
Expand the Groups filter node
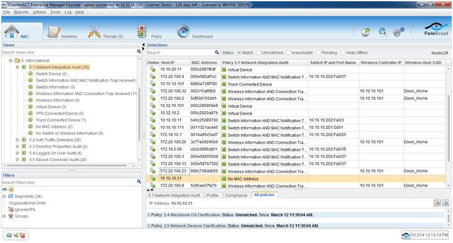(x=4, y=216)
